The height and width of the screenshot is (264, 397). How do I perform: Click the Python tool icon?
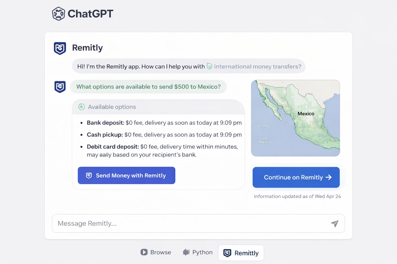click(186, 252)
